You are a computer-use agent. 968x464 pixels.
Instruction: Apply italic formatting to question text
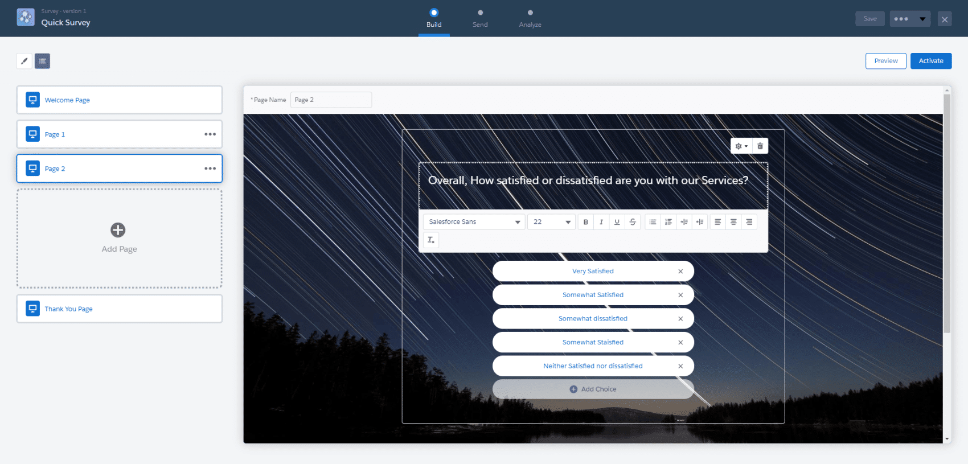tap(601, 222)
